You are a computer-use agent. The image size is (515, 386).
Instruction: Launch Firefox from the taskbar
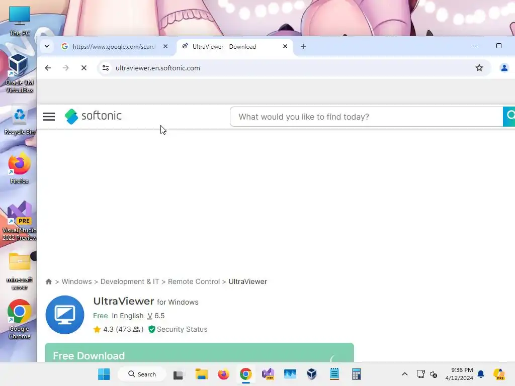pos(223,374)
